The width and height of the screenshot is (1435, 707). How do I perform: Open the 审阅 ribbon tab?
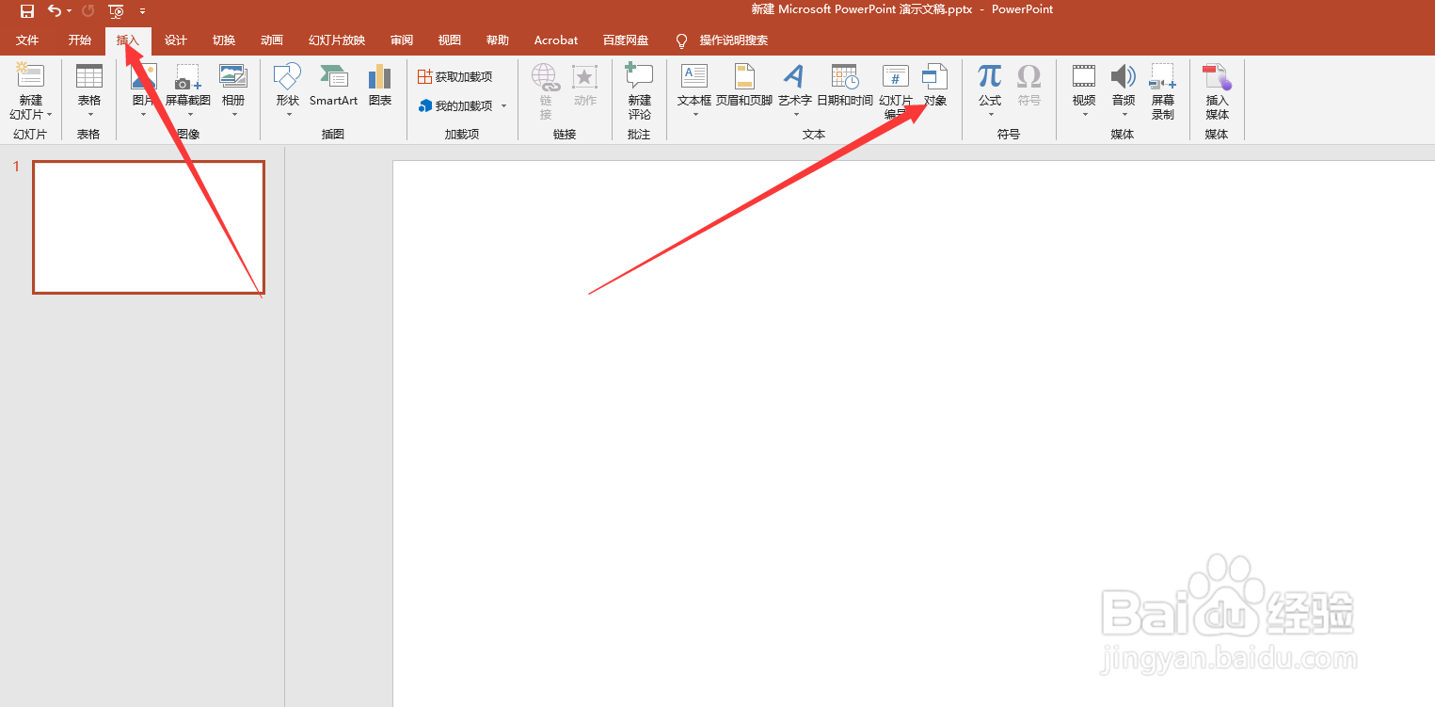pyautogui.click(x=402, y=40)
